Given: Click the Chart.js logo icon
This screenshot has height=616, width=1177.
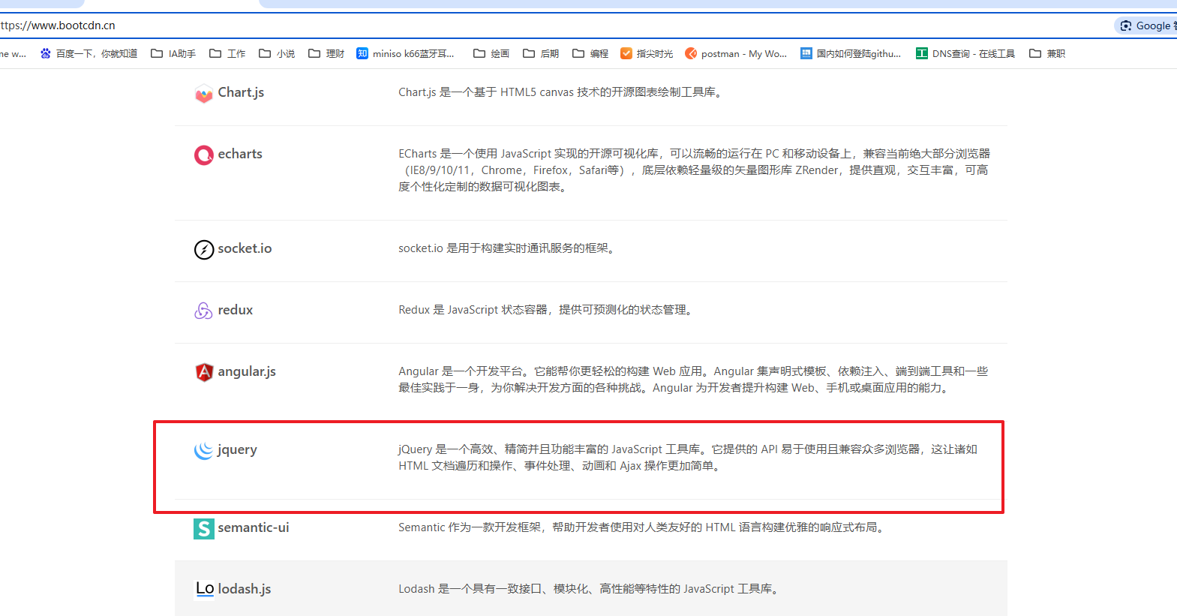Looking at the screenshot, I should pos(203,94).
